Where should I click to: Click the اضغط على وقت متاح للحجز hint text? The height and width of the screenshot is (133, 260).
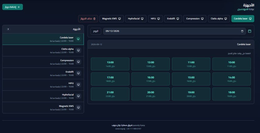pos(239,53)
